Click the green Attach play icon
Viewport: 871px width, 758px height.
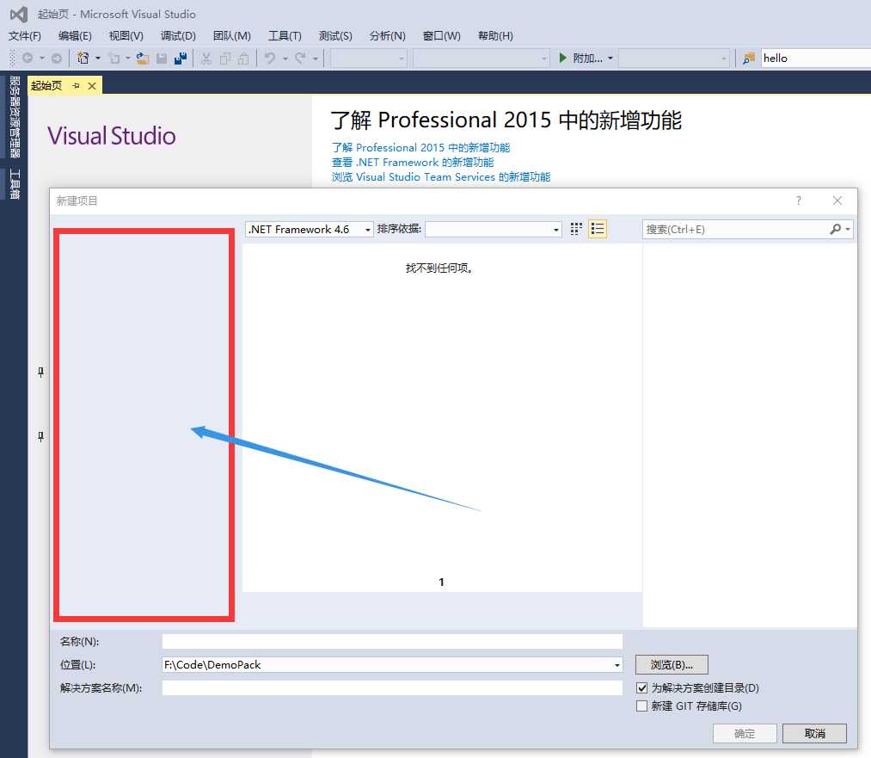point(562,58)
